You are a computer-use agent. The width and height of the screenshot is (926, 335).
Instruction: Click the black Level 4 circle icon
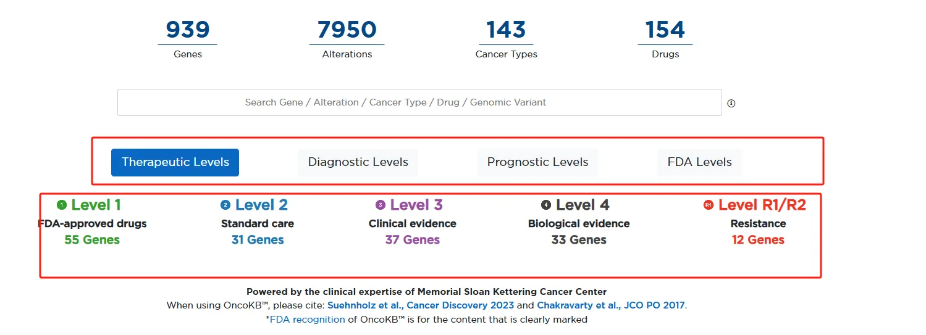pos(546,205)
